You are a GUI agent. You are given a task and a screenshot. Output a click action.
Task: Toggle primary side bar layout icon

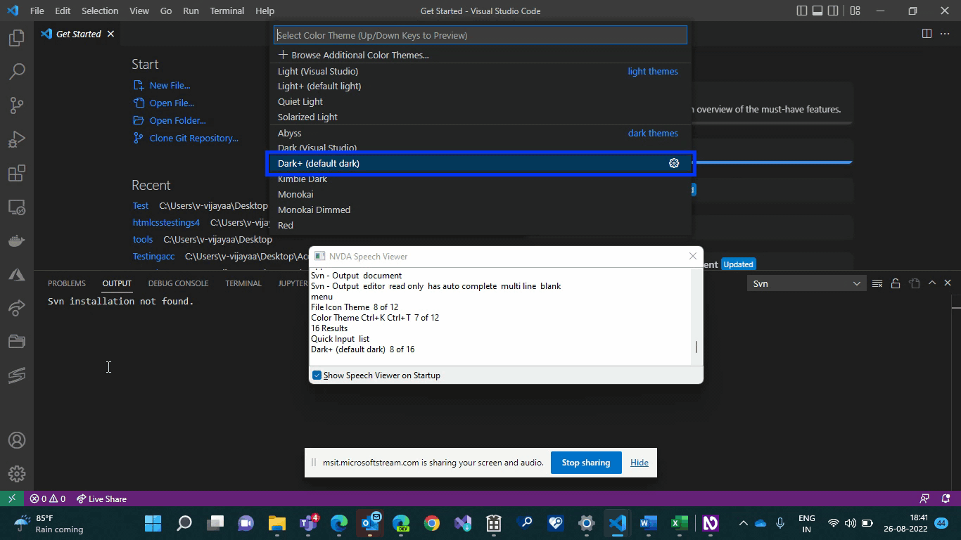tap(802, 11)
